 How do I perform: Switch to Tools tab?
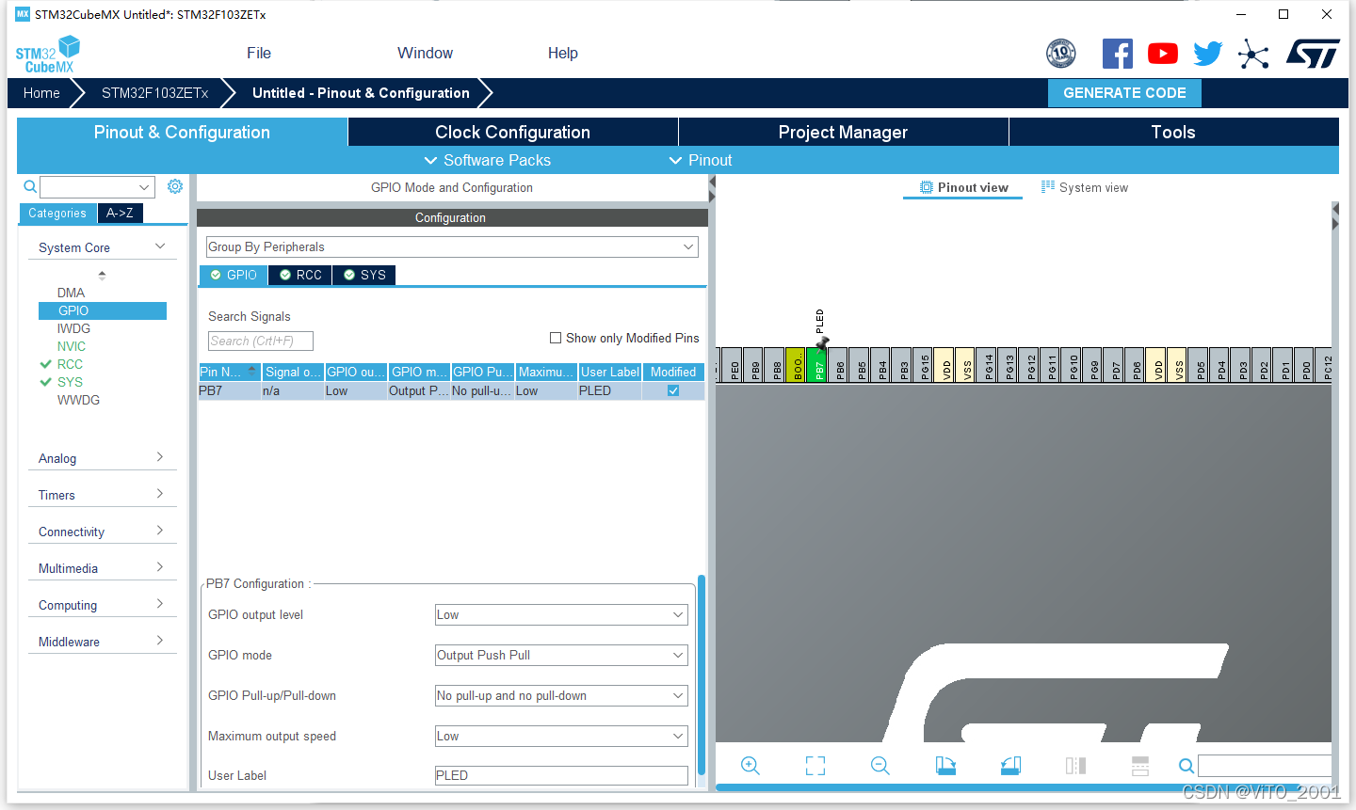click(x=1173, y=132)
